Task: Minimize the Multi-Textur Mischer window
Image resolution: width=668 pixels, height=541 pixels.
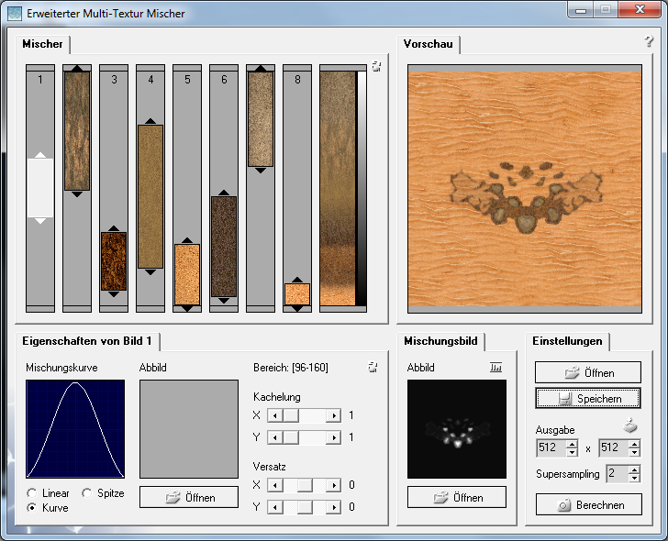Action: tap(581, 10)
